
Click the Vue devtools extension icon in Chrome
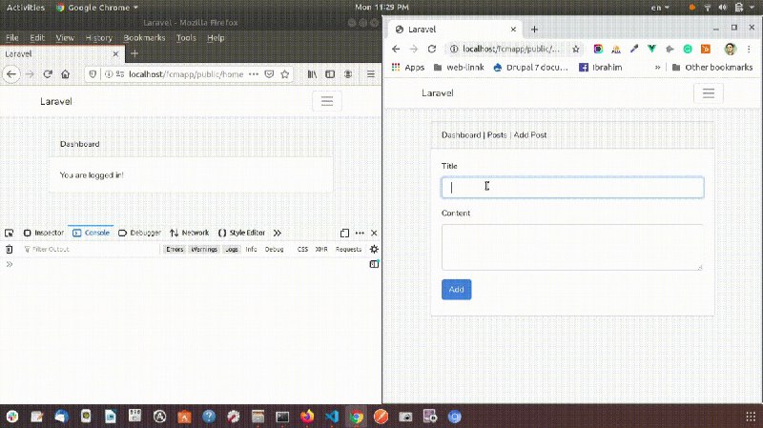pyautogui.click(x=651, y=49)
